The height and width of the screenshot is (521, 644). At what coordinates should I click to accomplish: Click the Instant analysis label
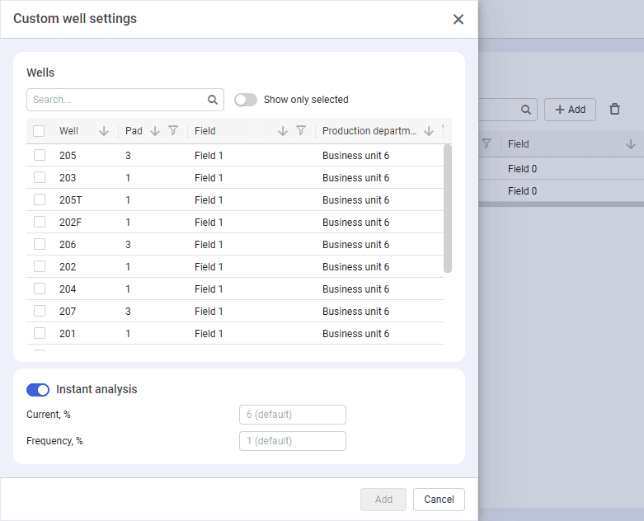96,389
